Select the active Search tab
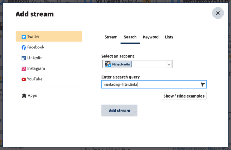The image size is (231, 150). pos(130,37)
